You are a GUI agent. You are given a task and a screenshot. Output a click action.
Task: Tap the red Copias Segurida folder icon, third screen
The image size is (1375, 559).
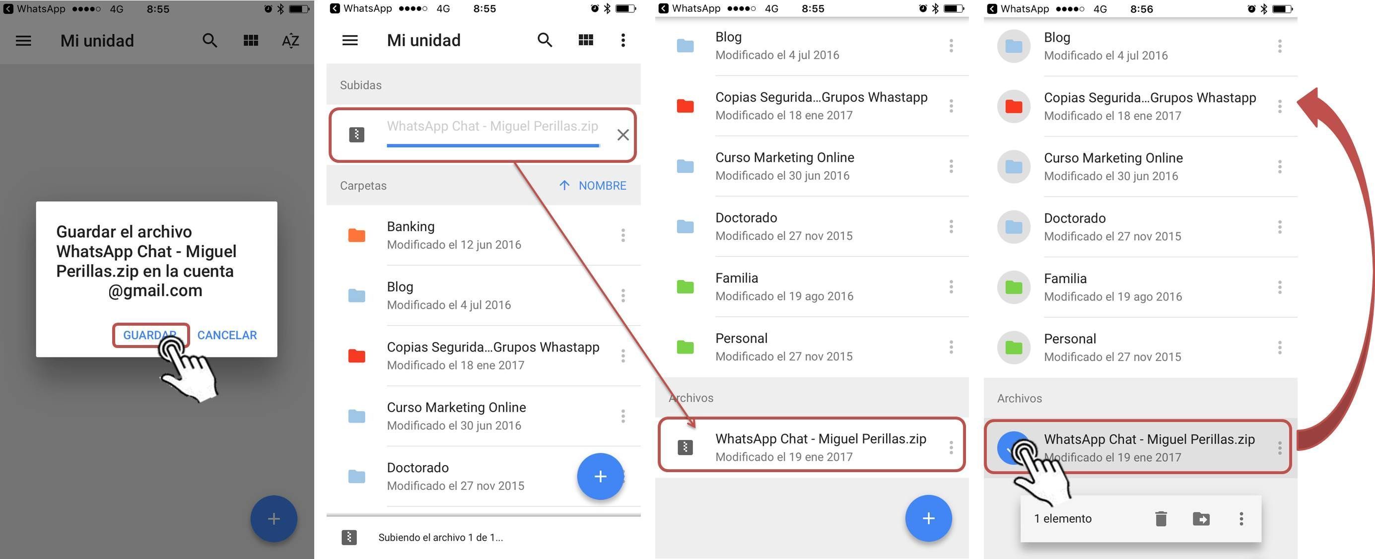click(x=686, y=106)
